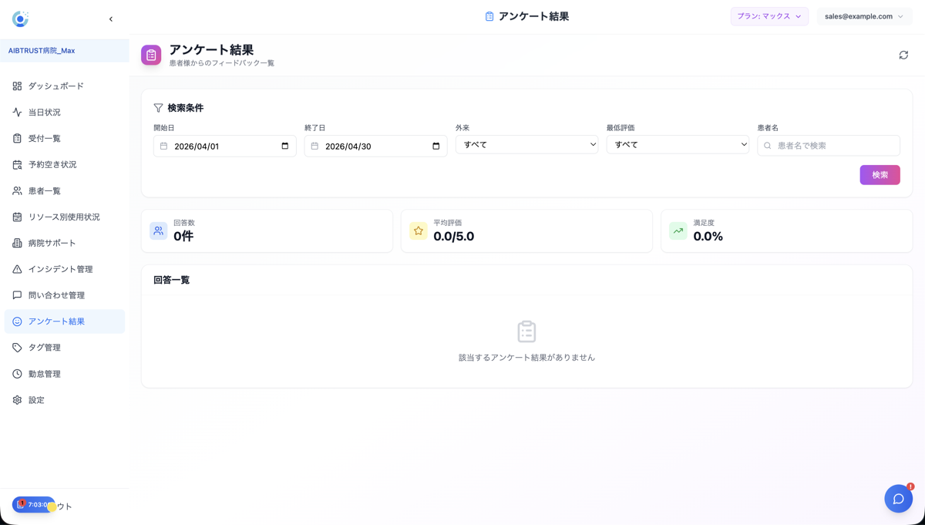Click the 検索 search button
Image resolution: width=925 pixels, height=525 pixels.
(880, 175)
